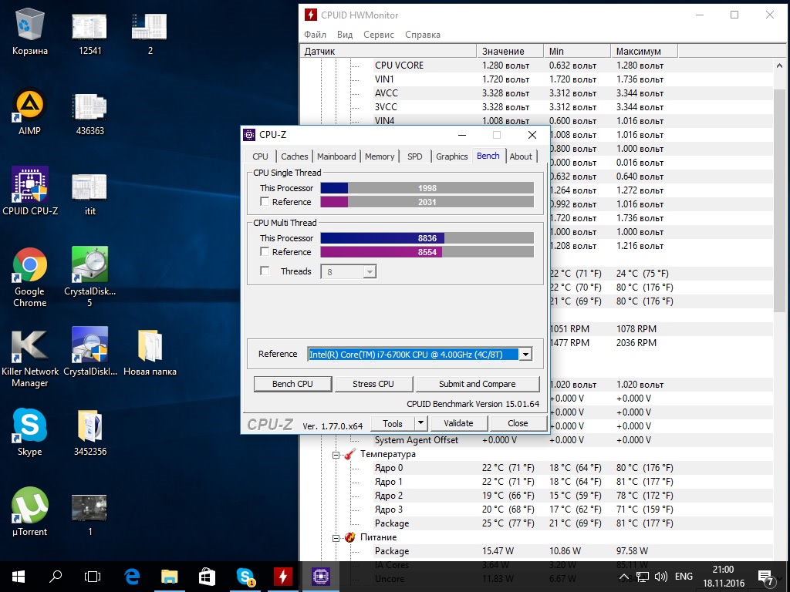This screenshot has width=790, height=592.
Task: Open taskbar search magnifier
Action: pos(55,577)
